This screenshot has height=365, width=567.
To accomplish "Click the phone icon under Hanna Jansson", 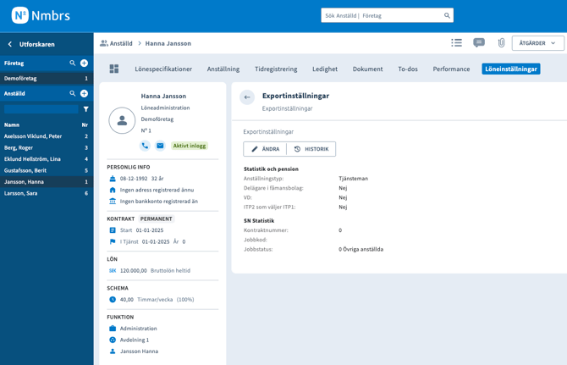I will 145,146.
